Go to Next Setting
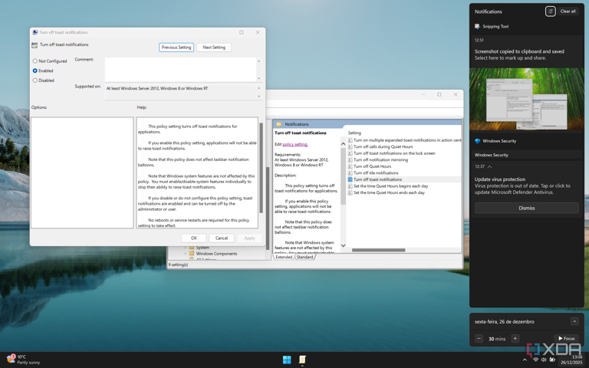The height and width of the screenshot is (368, 589). (214, 48)
